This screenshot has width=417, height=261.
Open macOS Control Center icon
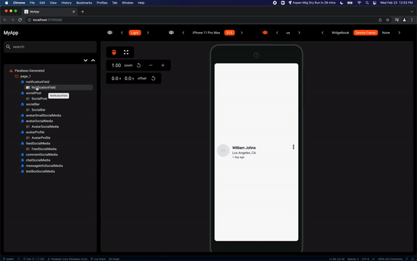(375, 3)
